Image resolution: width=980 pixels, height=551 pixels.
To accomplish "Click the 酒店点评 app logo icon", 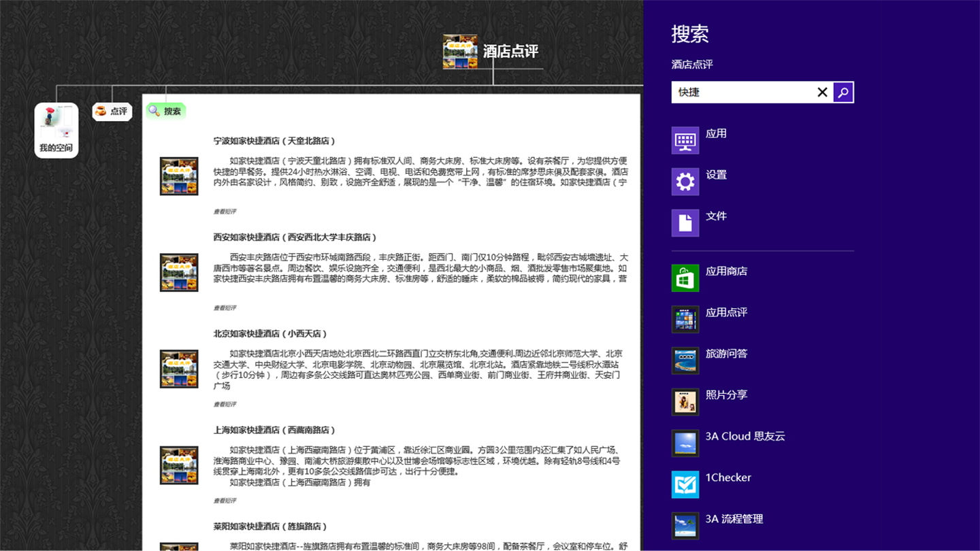I will coord(459,52).
